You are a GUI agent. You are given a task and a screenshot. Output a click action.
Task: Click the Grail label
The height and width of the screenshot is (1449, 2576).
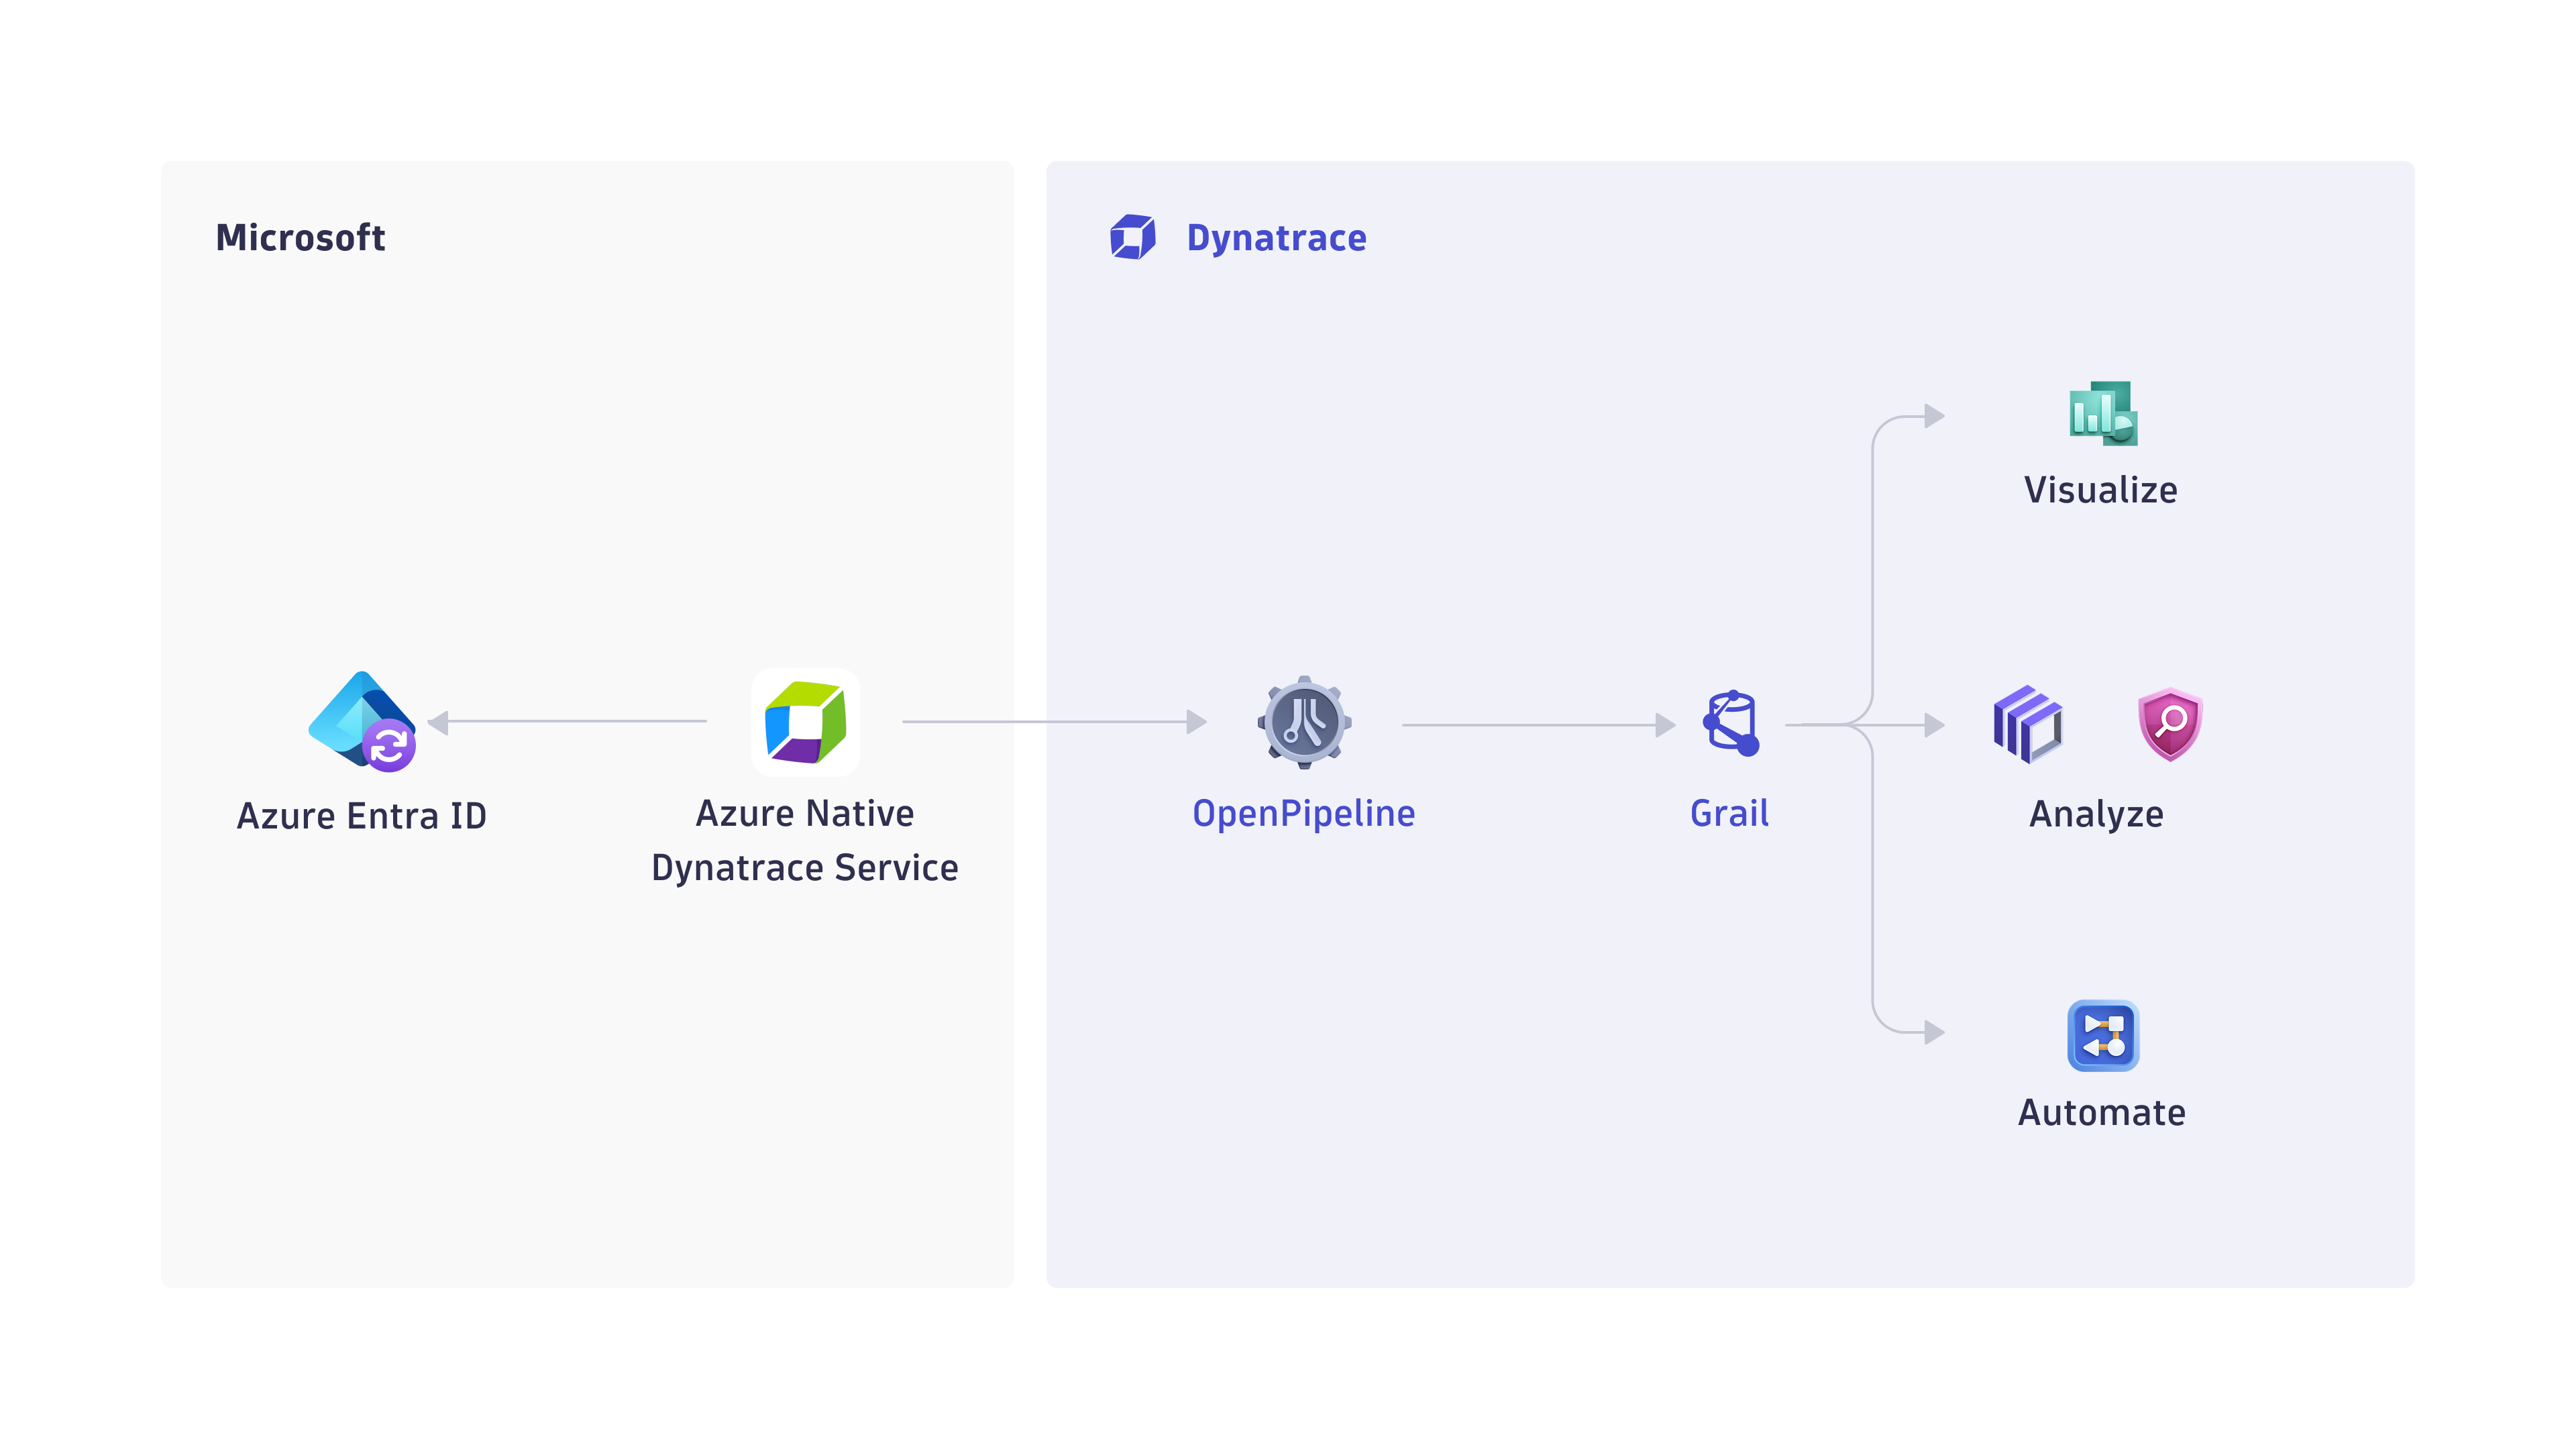coord(1729,813)
